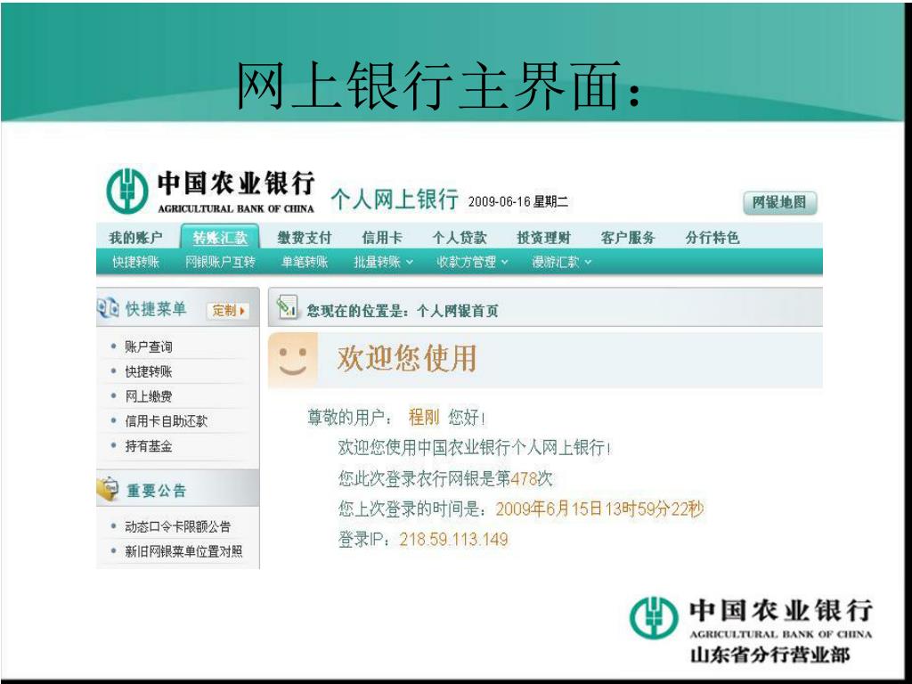Screen dimensions: 912x684
Task: Click the date 2009-06-16 星期二
Action: [517, 202]
